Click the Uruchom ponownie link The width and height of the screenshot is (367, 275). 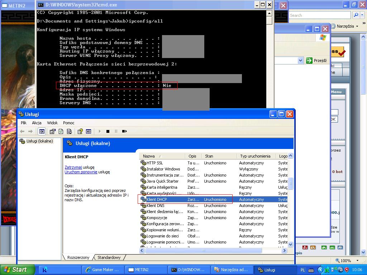[81, 172]
